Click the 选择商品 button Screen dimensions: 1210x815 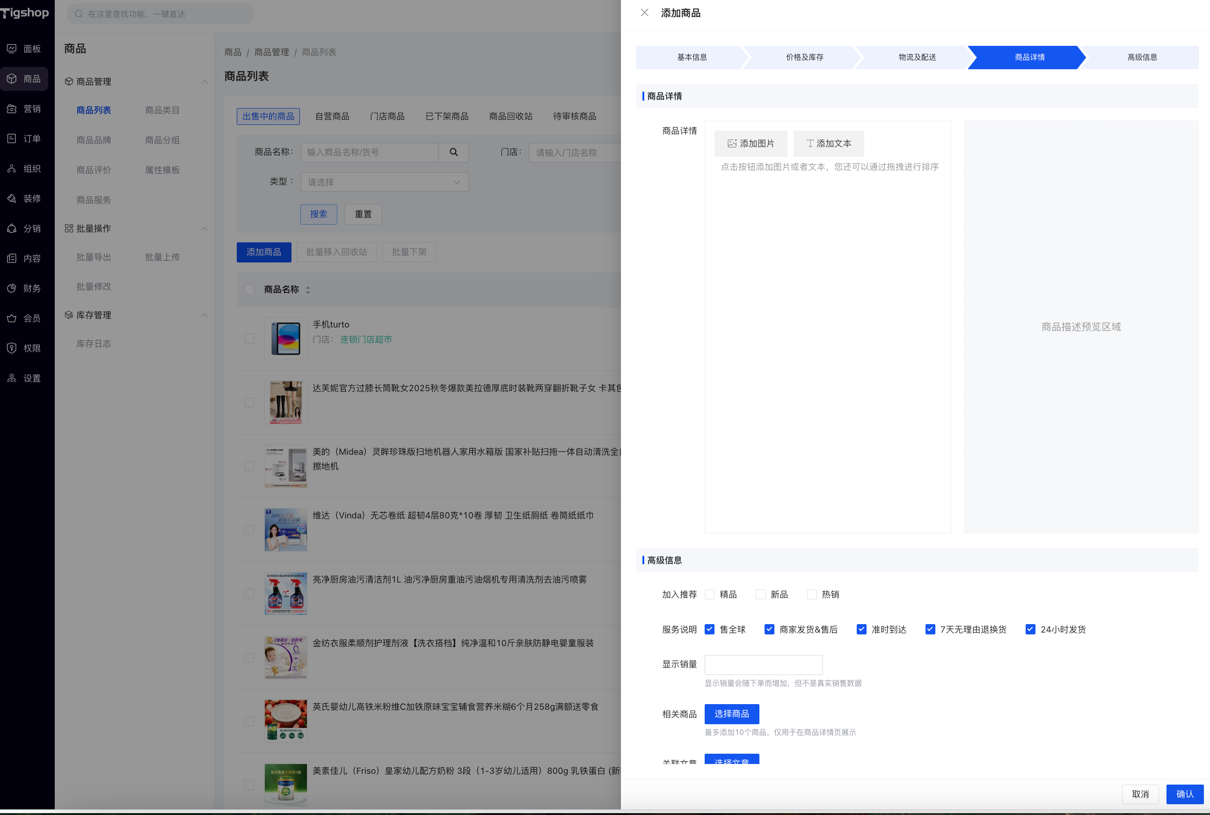pos(731,713)
